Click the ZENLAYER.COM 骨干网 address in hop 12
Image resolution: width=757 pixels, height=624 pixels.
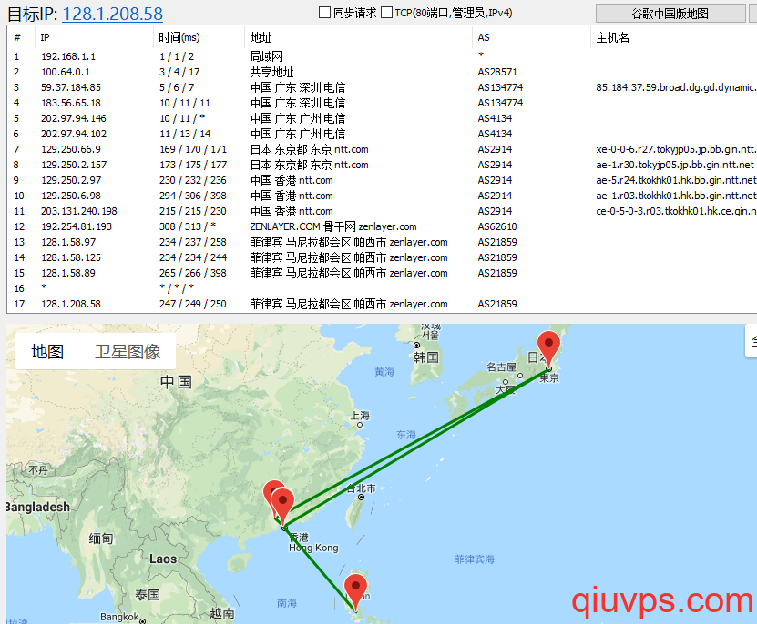[333, 226]
